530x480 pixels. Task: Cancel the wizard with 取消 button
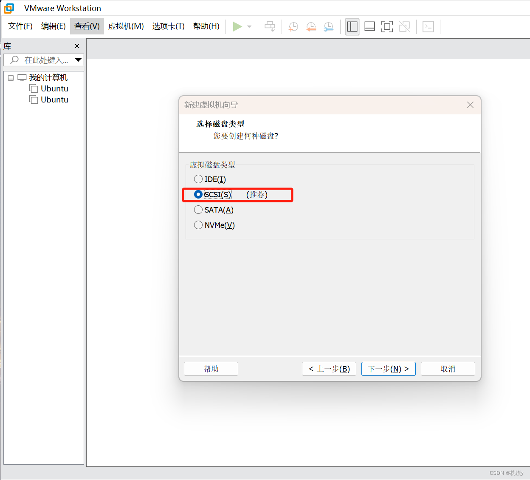click(x=448, y=369)
